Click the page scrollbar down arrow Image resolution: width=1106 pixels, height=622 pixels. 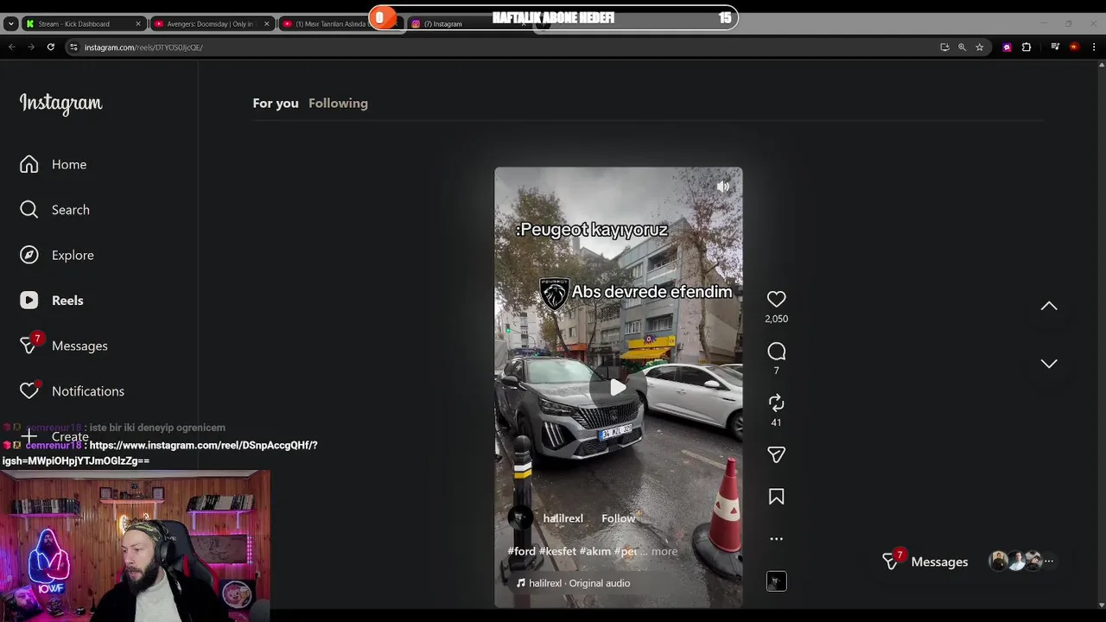coord(1100,606)
